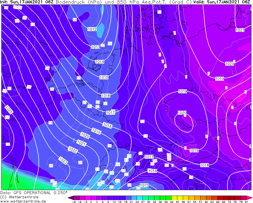
Task: Click the 1014 pressure contour label
Action: point(100,62)
